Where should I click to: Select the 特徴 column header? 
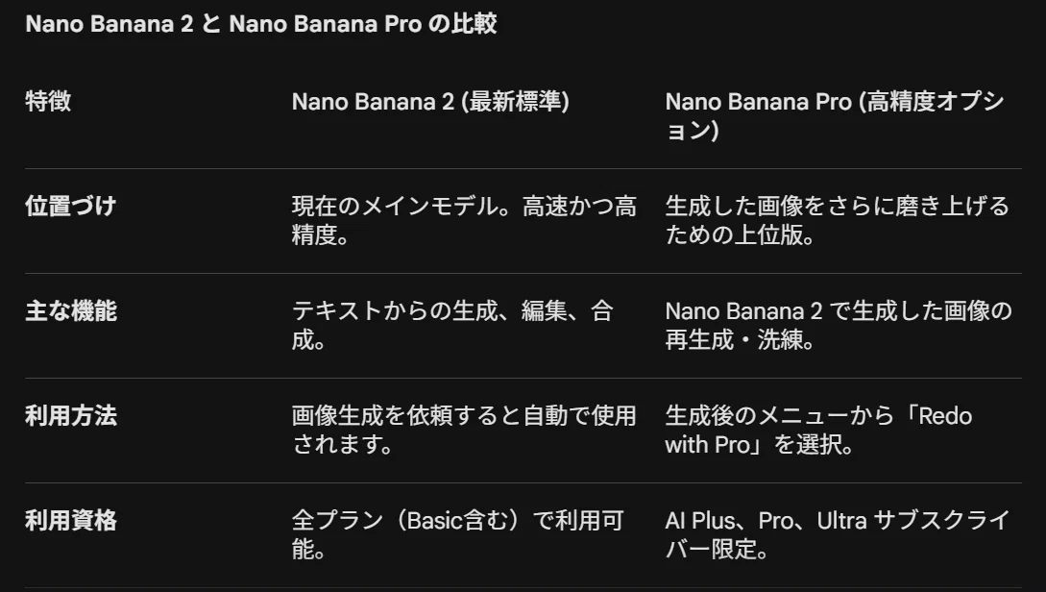[x=48, y=102]
